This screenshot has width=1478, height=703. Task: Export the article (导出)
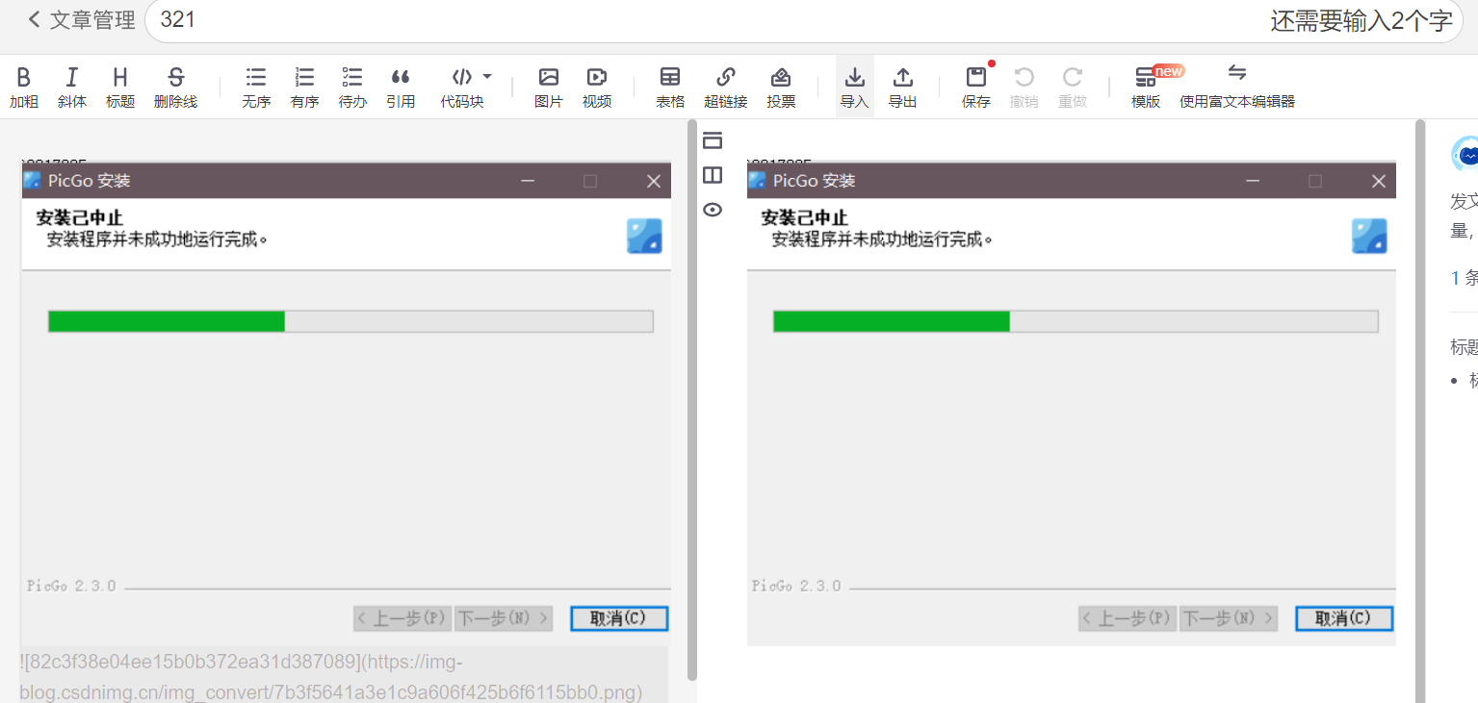tap(902, 88)
